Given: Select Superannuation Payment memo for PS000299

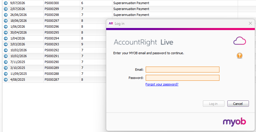Looking at the screenshot, I should (x=131, y=9).
